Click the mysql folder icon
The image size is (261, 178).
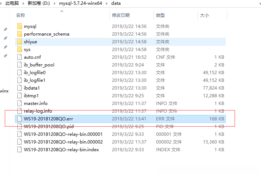pos(19,26)
